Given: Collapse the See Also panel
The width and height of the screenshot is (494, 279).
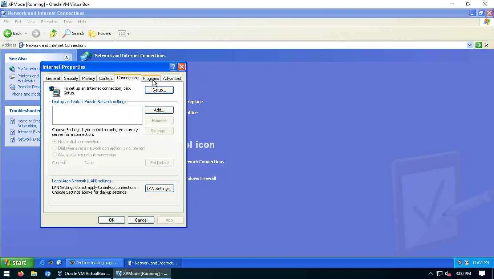Looking at the screenshot, I should (66, 58).
